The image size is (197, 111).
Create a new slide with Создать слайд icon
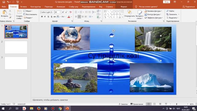tap(19, 12)
